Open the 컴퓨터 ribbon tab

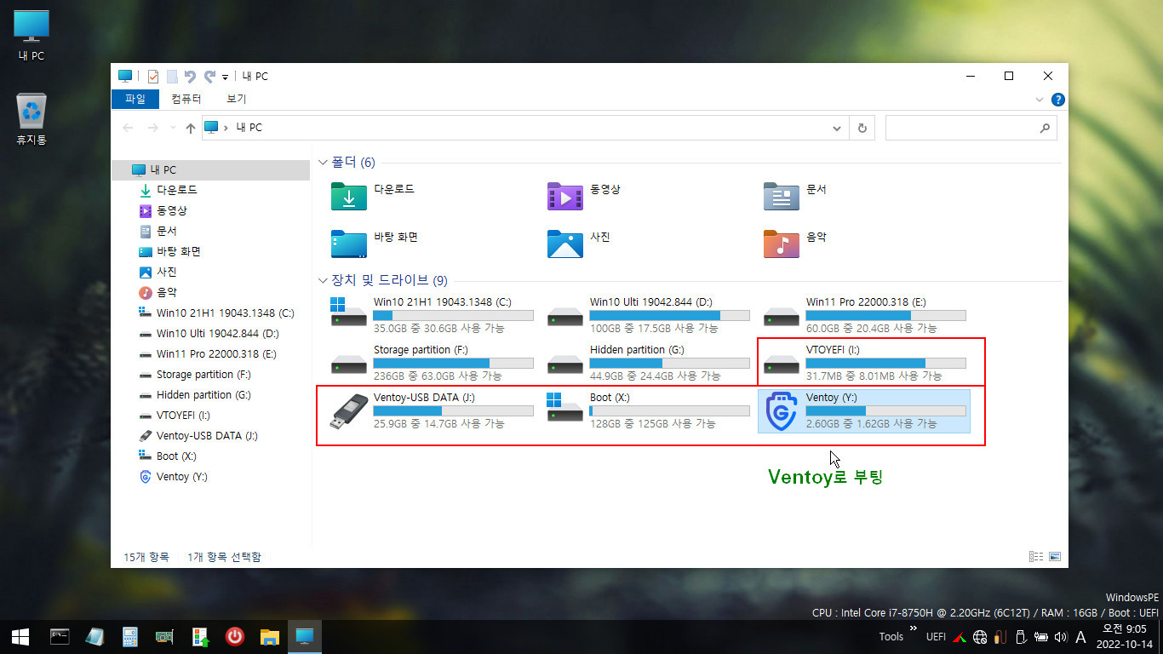[186, 99]
